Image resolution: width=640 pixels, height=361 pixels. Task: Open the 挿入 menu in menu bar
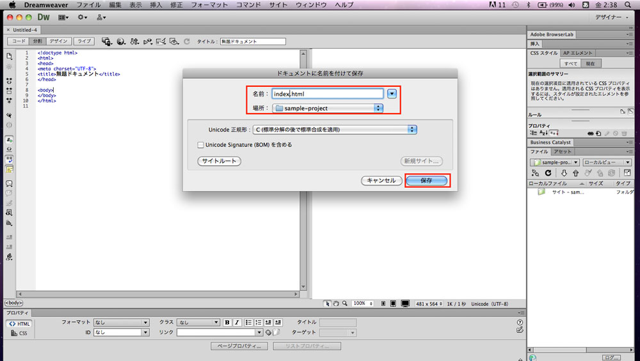click(x=156, y=5)
